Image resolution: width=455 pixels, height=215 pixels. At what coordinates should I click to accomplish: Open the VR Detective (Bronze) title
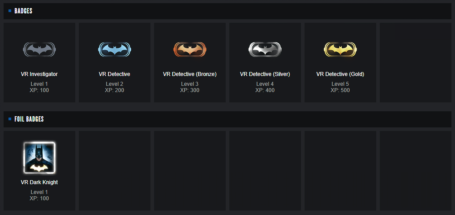[190, 74]
